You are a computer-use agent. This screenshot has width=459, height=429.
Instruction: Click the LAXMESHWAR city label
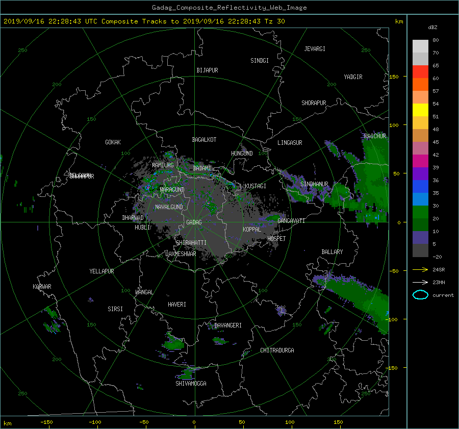(x=181, y=254)
